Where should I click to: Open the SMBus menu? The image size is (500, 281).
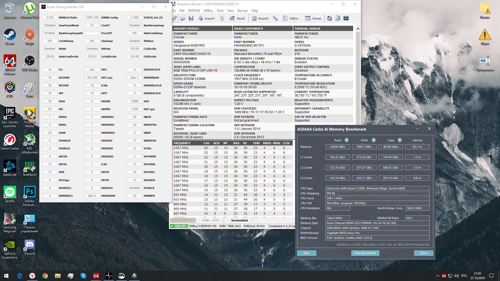[x=208, y=11]
